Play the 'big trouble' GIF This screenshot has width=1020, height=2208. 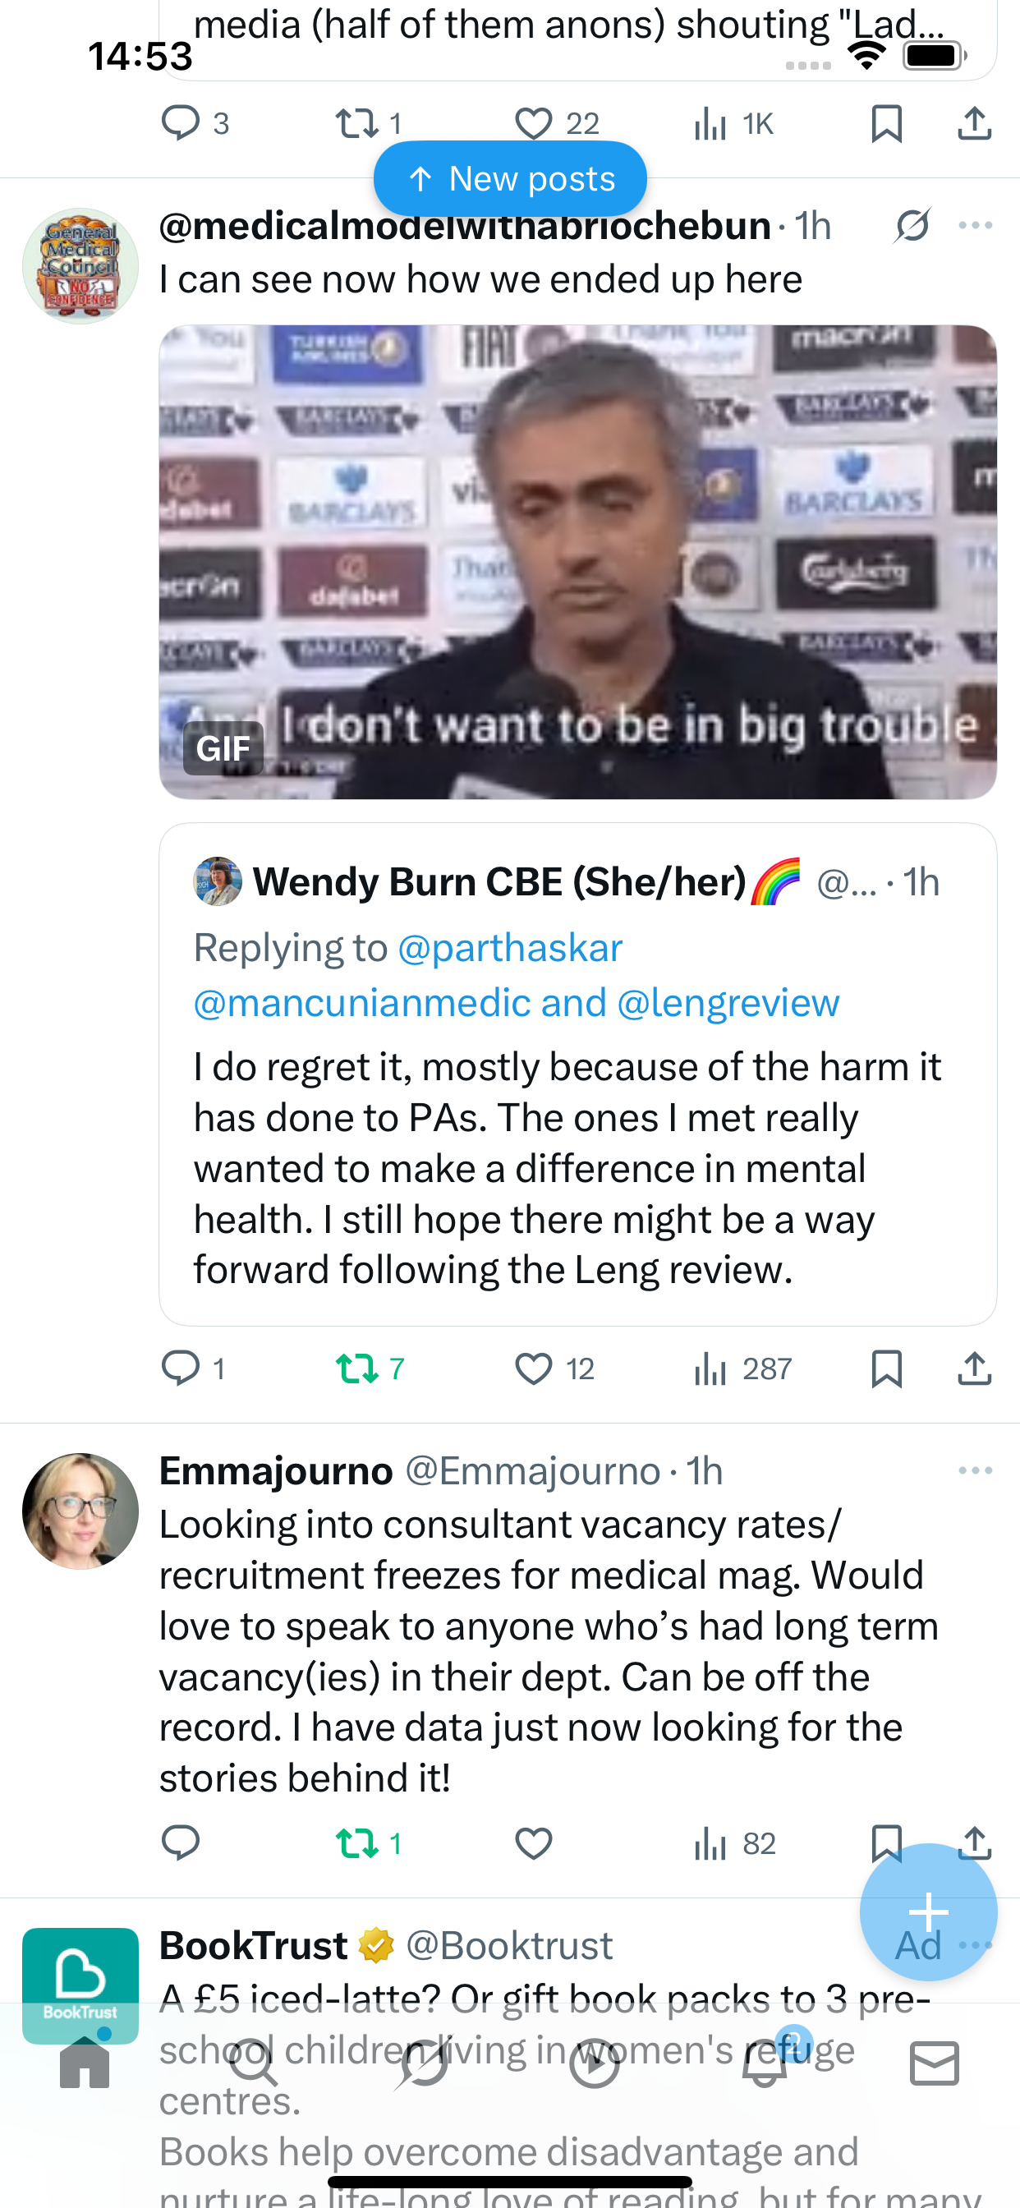tap(577, 563)
